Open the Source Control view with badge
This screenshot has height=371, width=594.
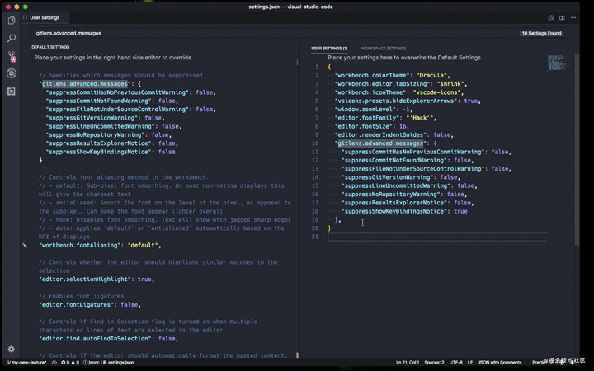click(x=12, y=57)
